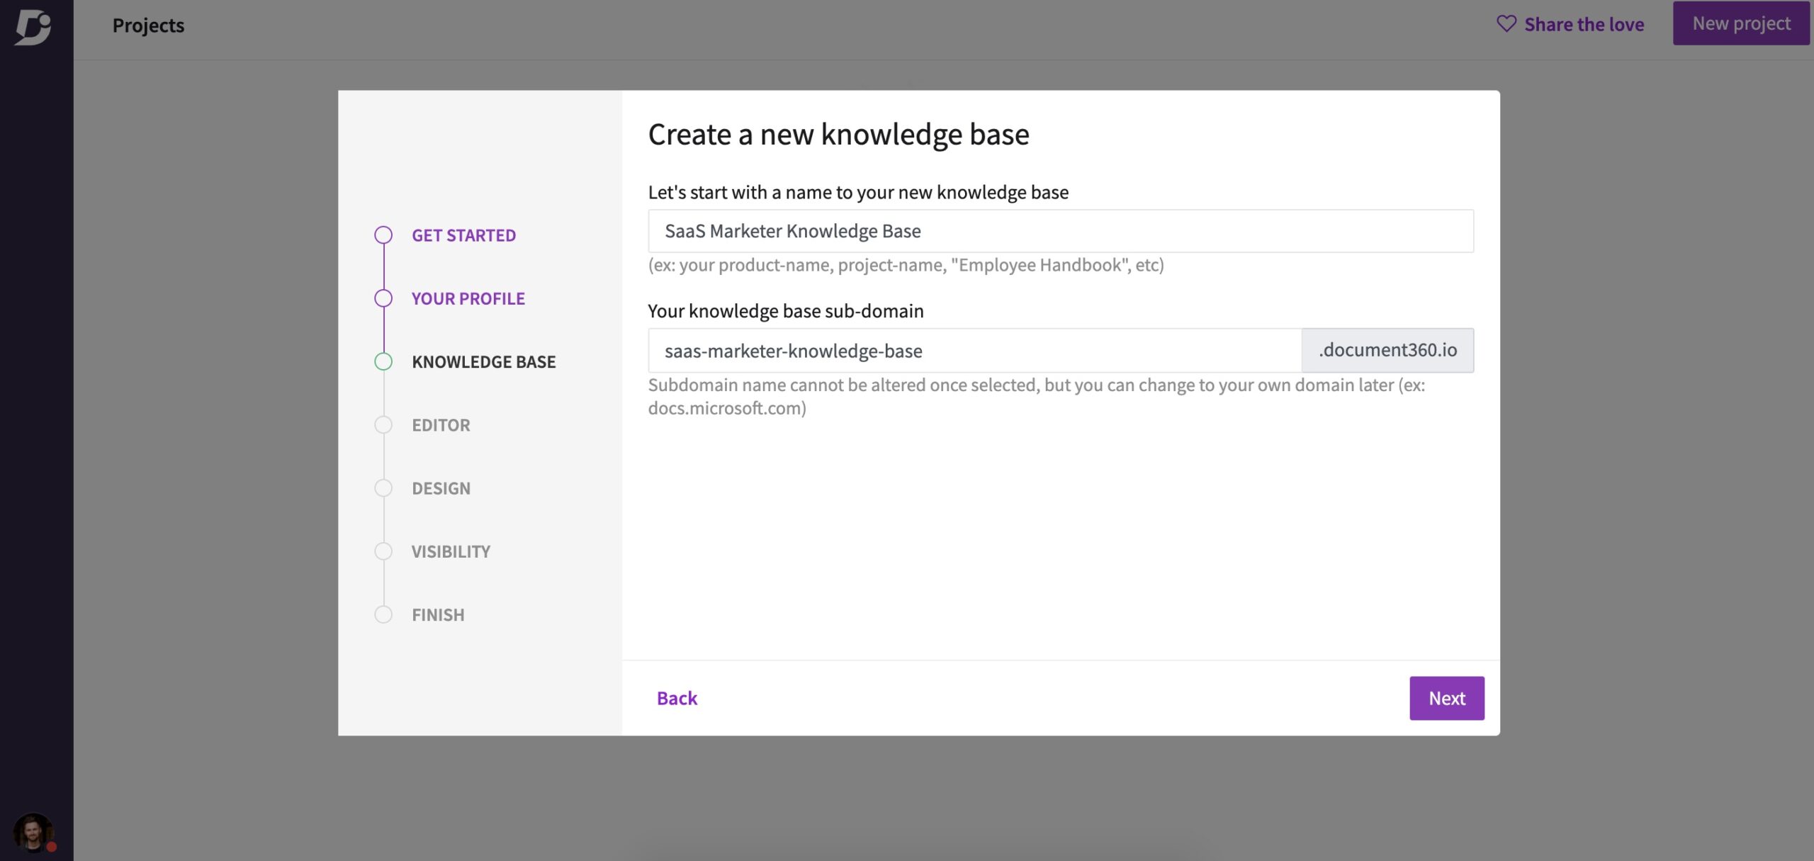Screen dimensions: 1814x861
Task: Select the EDITOR step label
Action: click(441, 425)
